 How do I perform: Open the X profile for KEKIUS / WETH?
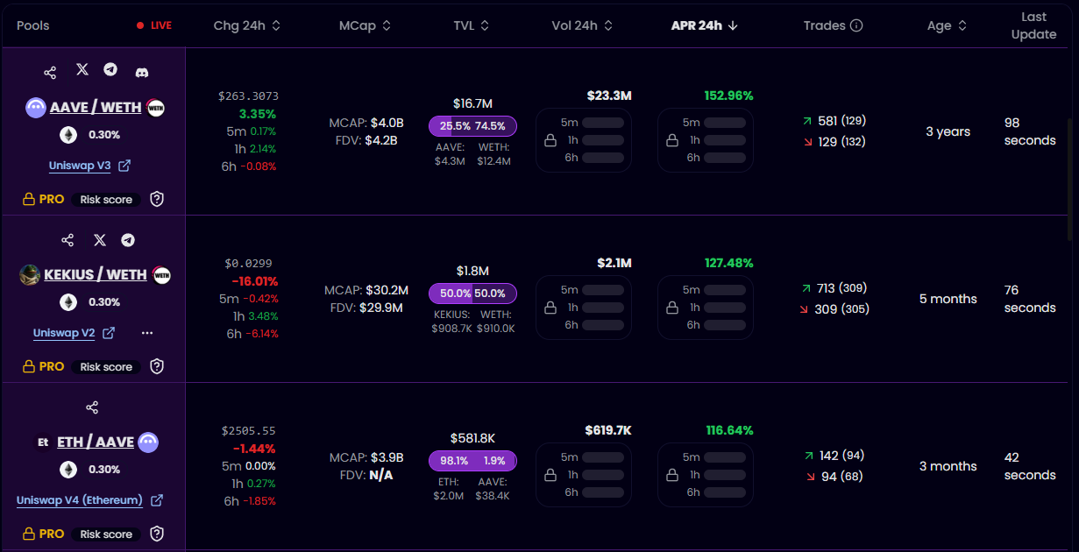(x=99, y=239)
